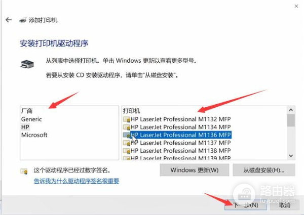The width and height of the screenshot is (304, 215).
Task: Click the driver icon next to the M1138 MFP entry
Action: pyautogui.click(x=126, y=151)
